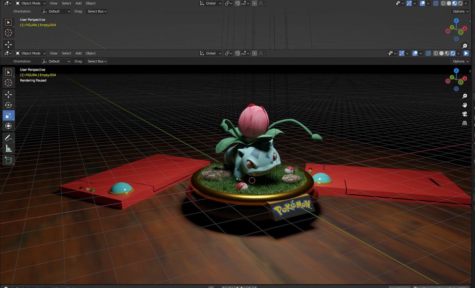This screenshot has height=288, width=475.
Task: Toggle snapping magnet in the lower viewport header
Action: [x=238, y=53]
